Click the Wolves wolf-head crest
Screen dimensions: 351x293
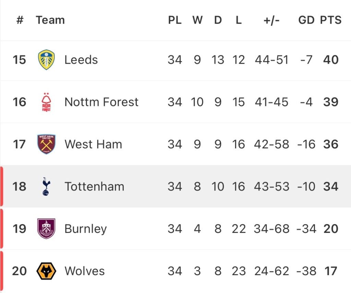point(46,271)
